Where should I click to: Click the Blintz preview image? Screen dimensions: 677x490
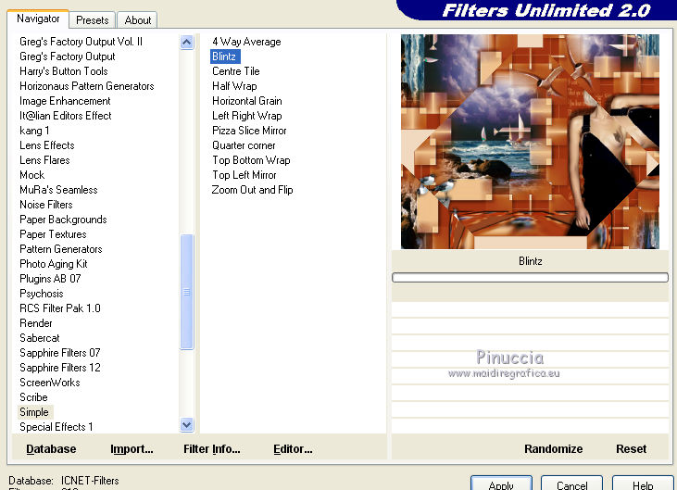530,142
